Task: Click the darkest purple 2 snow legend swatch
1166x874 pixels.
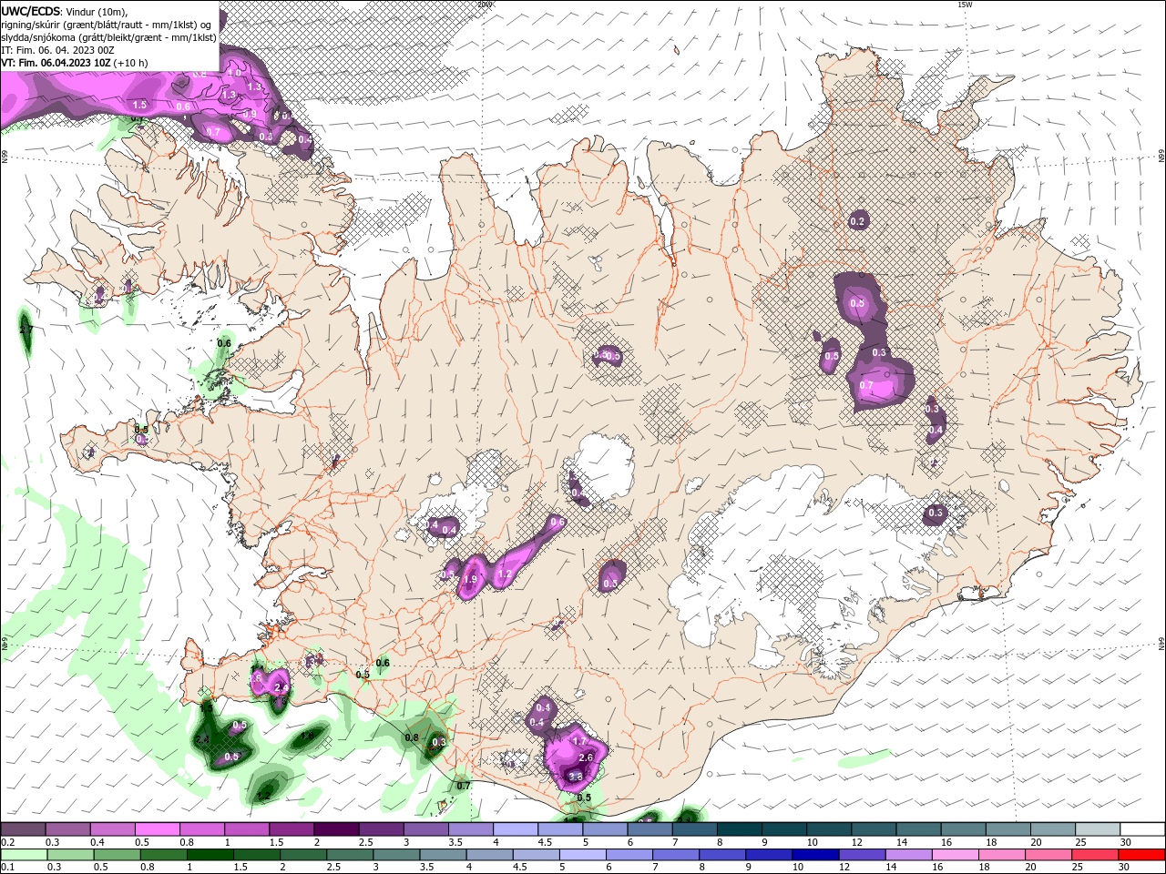Action: pyautogui.click(x=335, y=829)
